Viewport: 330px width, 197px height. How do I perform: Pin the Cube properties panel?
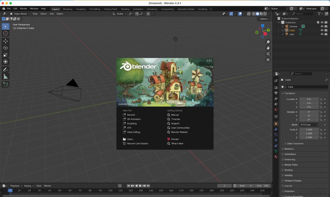pyautogui.click(x=326, y=80)
